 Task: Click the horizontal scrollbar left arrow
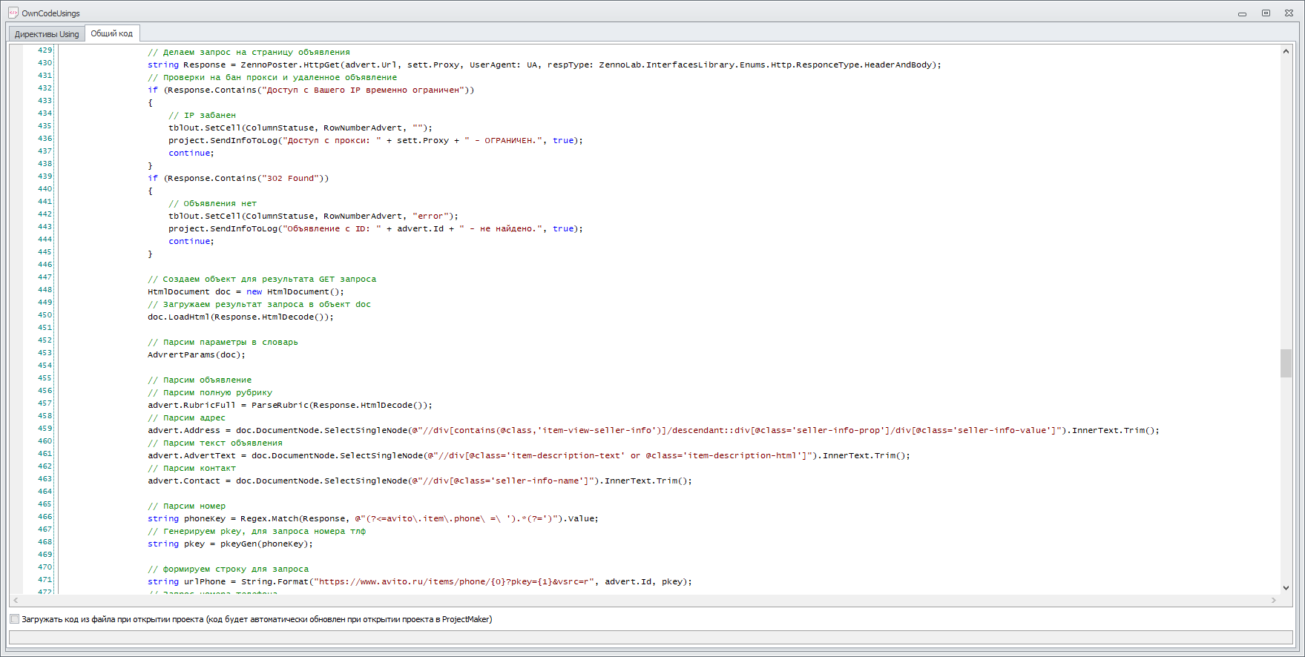point(16,600)
